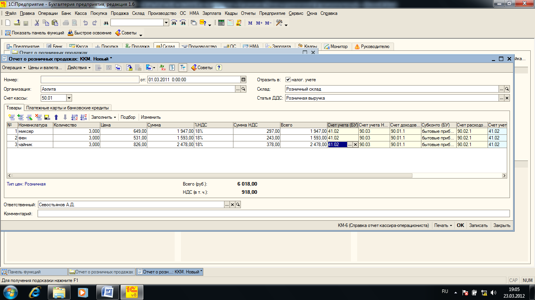Click the Записать button

[x=478, y=225]
